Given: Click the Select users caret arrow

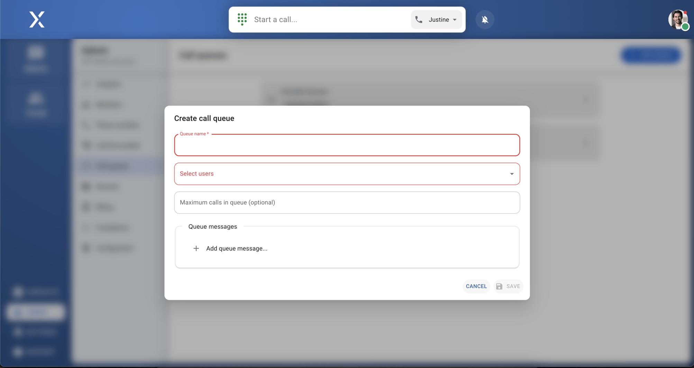Looking at the screenshot, I should (512, 174).
